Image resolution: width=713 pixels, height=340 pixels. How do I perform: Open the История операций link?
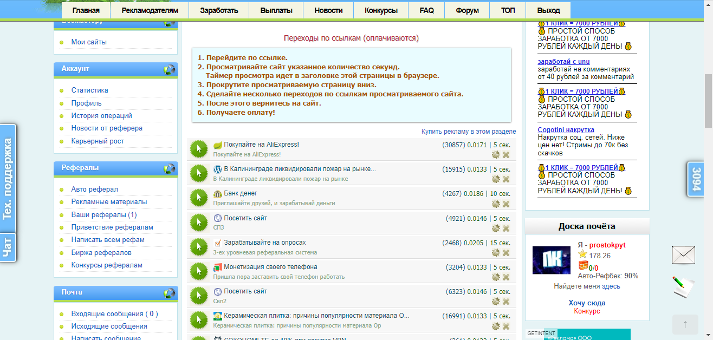101,115
